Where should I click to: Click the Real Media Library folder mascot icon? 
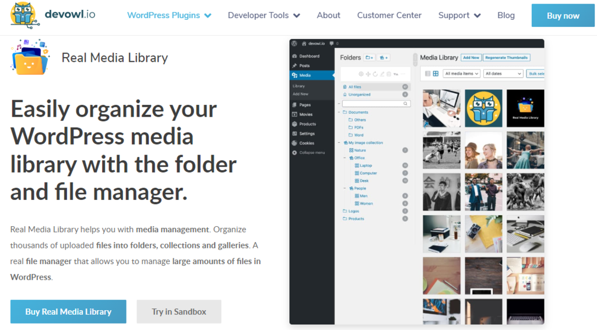click(x=30, y=57)
